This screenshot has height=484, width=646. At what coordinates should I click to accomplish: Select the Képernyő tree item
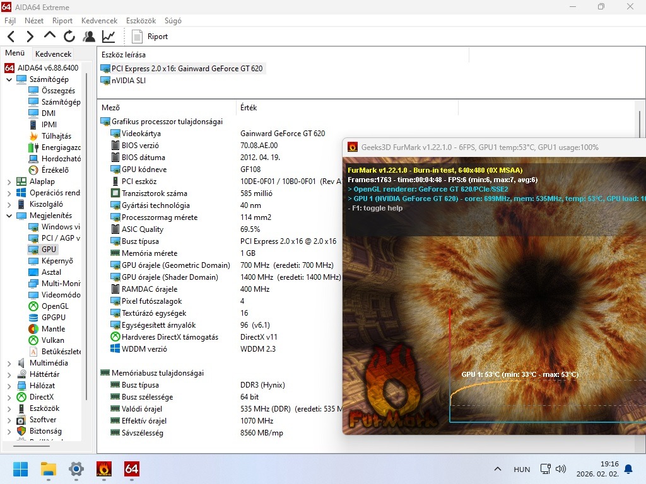(x=50, y=261)
